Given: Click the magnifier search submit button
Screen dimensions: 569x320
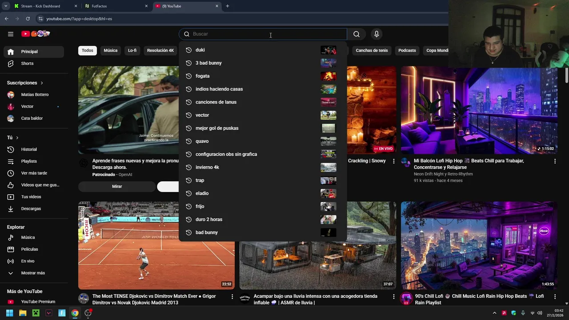Looking at the screenshot, I should 357,34.
